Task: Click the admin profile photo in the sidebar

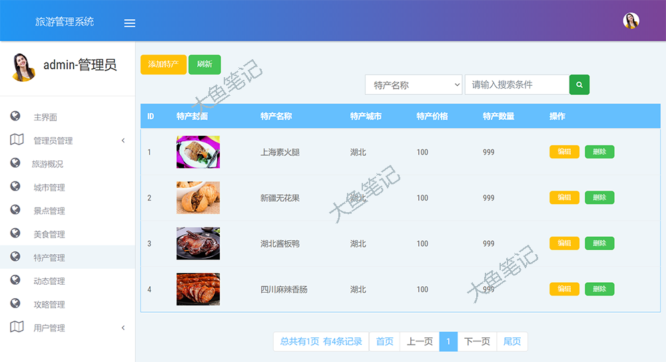Action: coord(23,67)
